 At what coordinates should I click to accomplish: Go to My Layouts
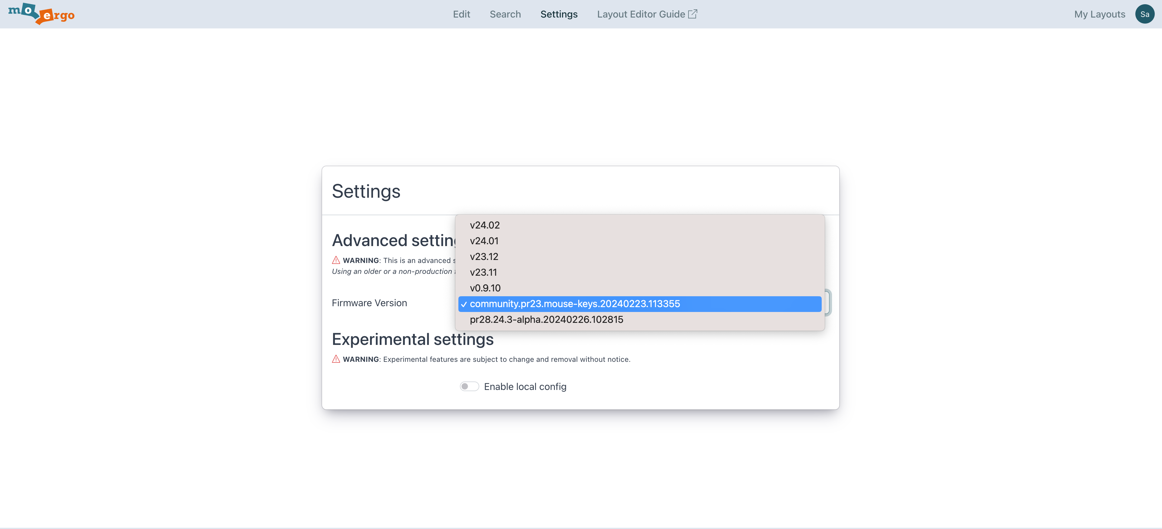tap(1099, 15)
